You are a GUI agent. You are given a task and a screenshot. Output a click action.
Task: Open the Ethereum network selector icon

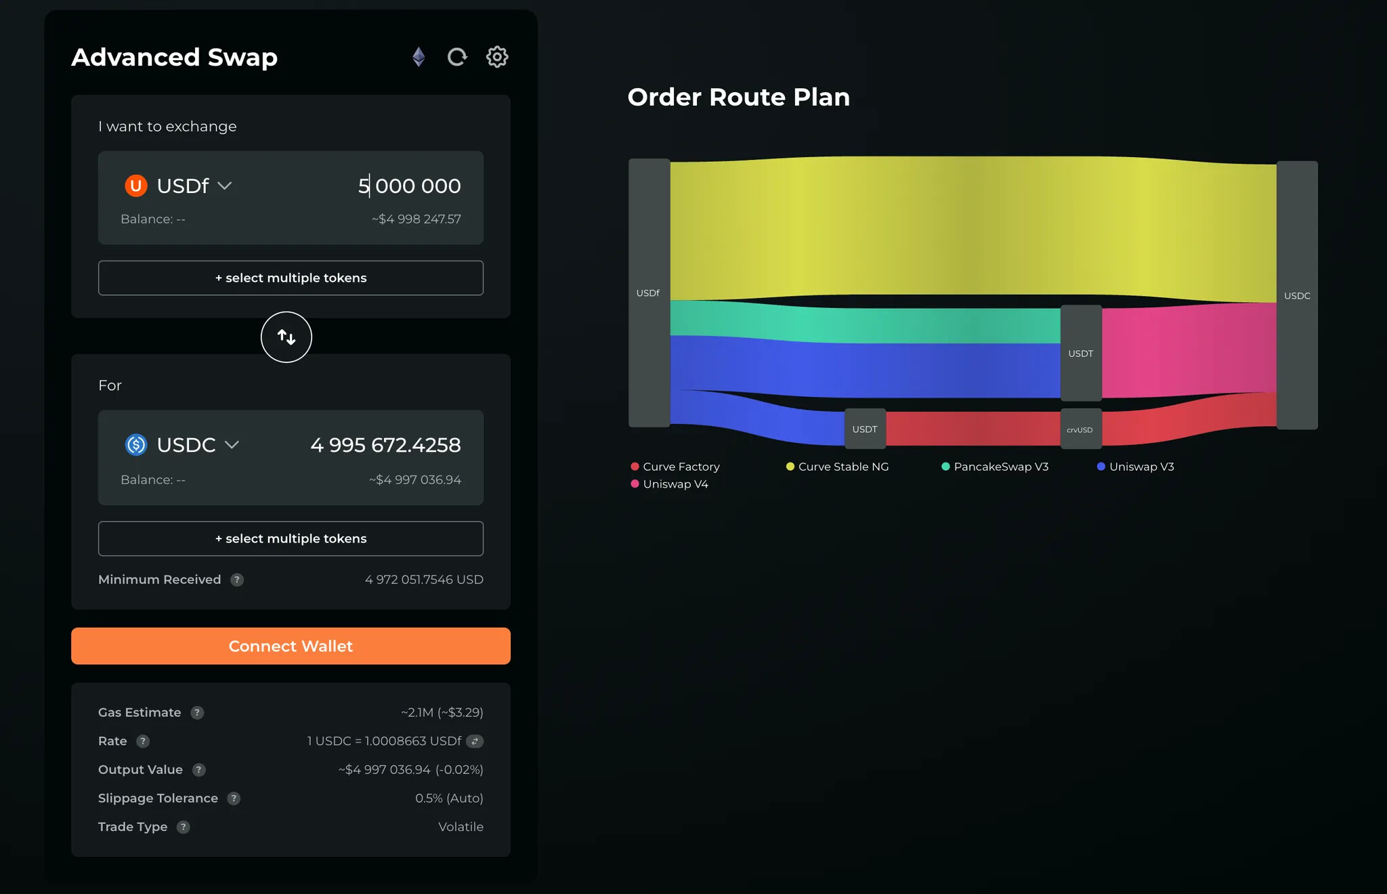pyautogui.click(x=419, y=57)
